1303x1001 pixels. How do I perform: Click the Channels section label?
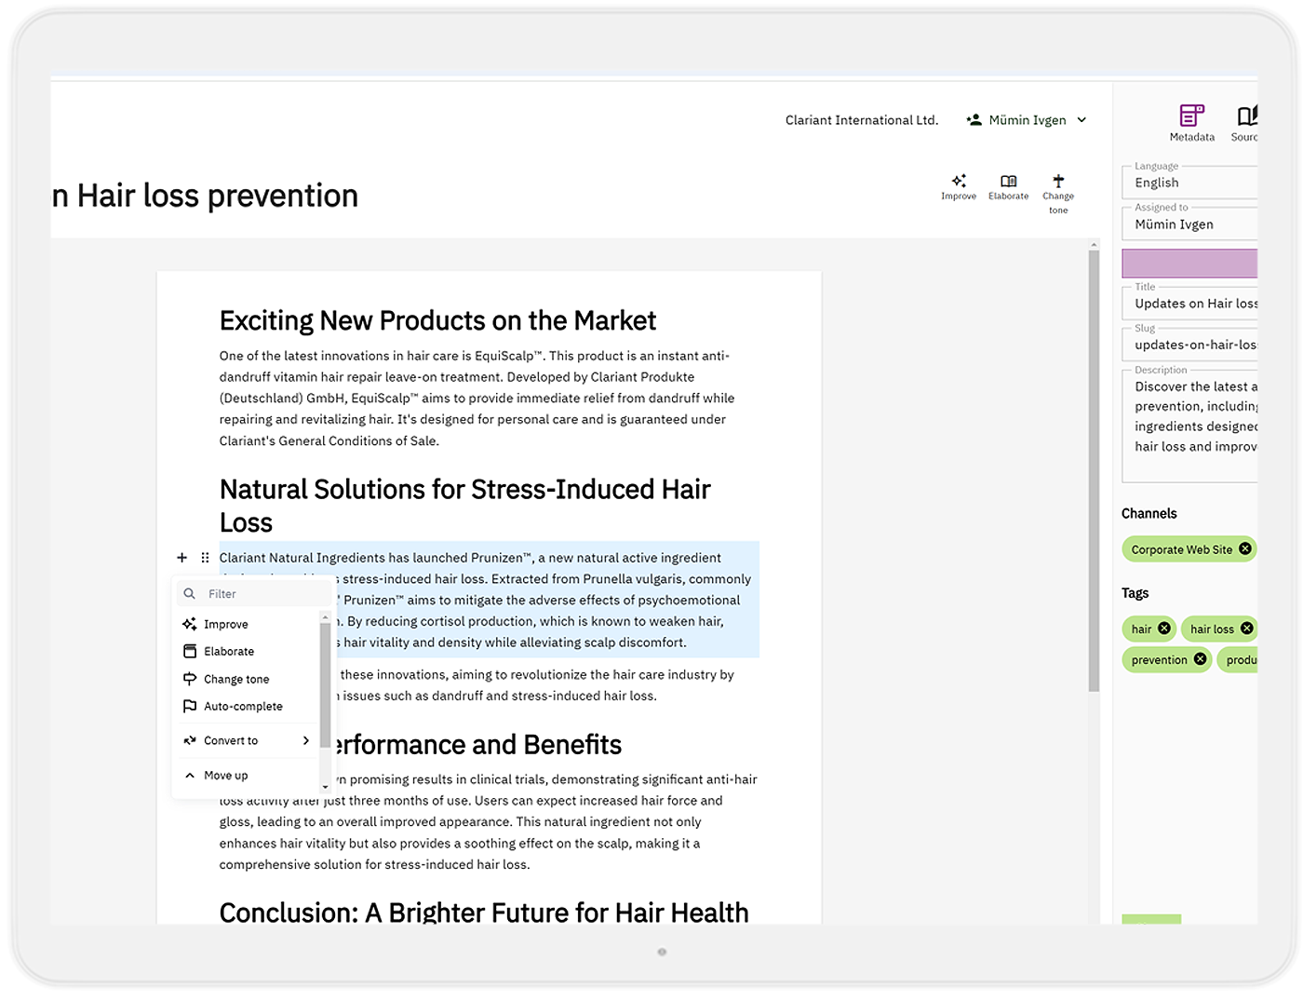coord(1149,513)
